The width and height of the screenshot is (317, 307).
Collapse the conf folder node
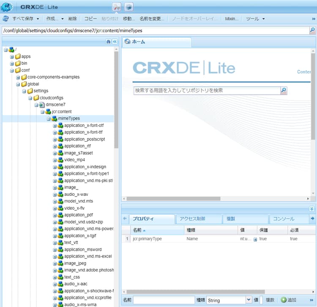12,71
